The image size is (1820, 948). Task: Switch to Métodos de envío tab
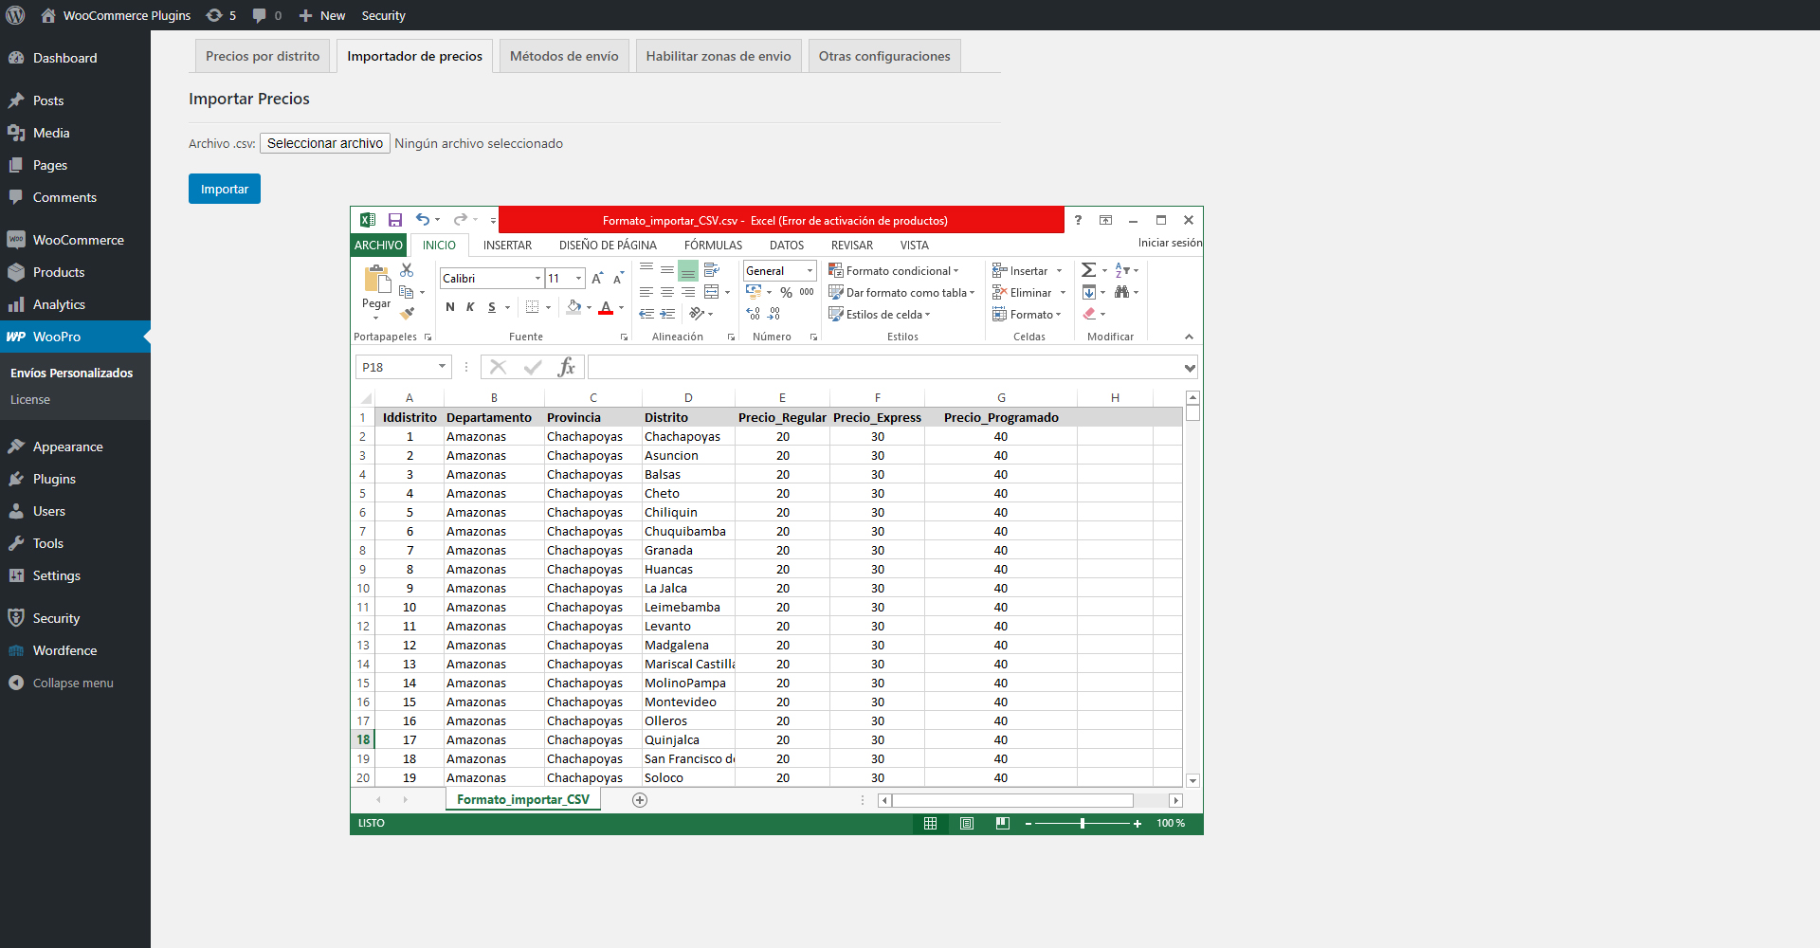[564, 56]
